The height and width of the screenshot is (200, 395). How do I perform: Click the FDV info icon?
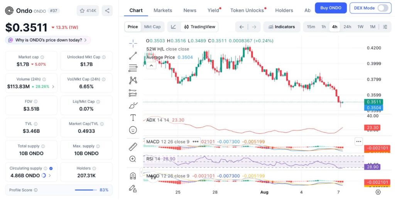click(35, 102)
